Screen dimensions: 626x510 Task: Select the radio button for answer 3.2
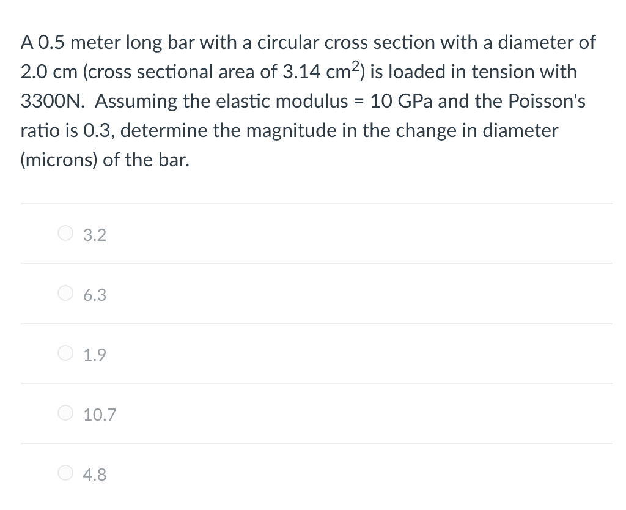coord(65,233)
